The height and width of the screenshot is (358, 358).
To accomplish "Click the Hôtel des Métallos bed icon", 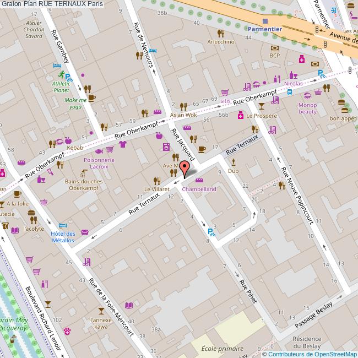I will pyautogui.click(x=63, y=225).
